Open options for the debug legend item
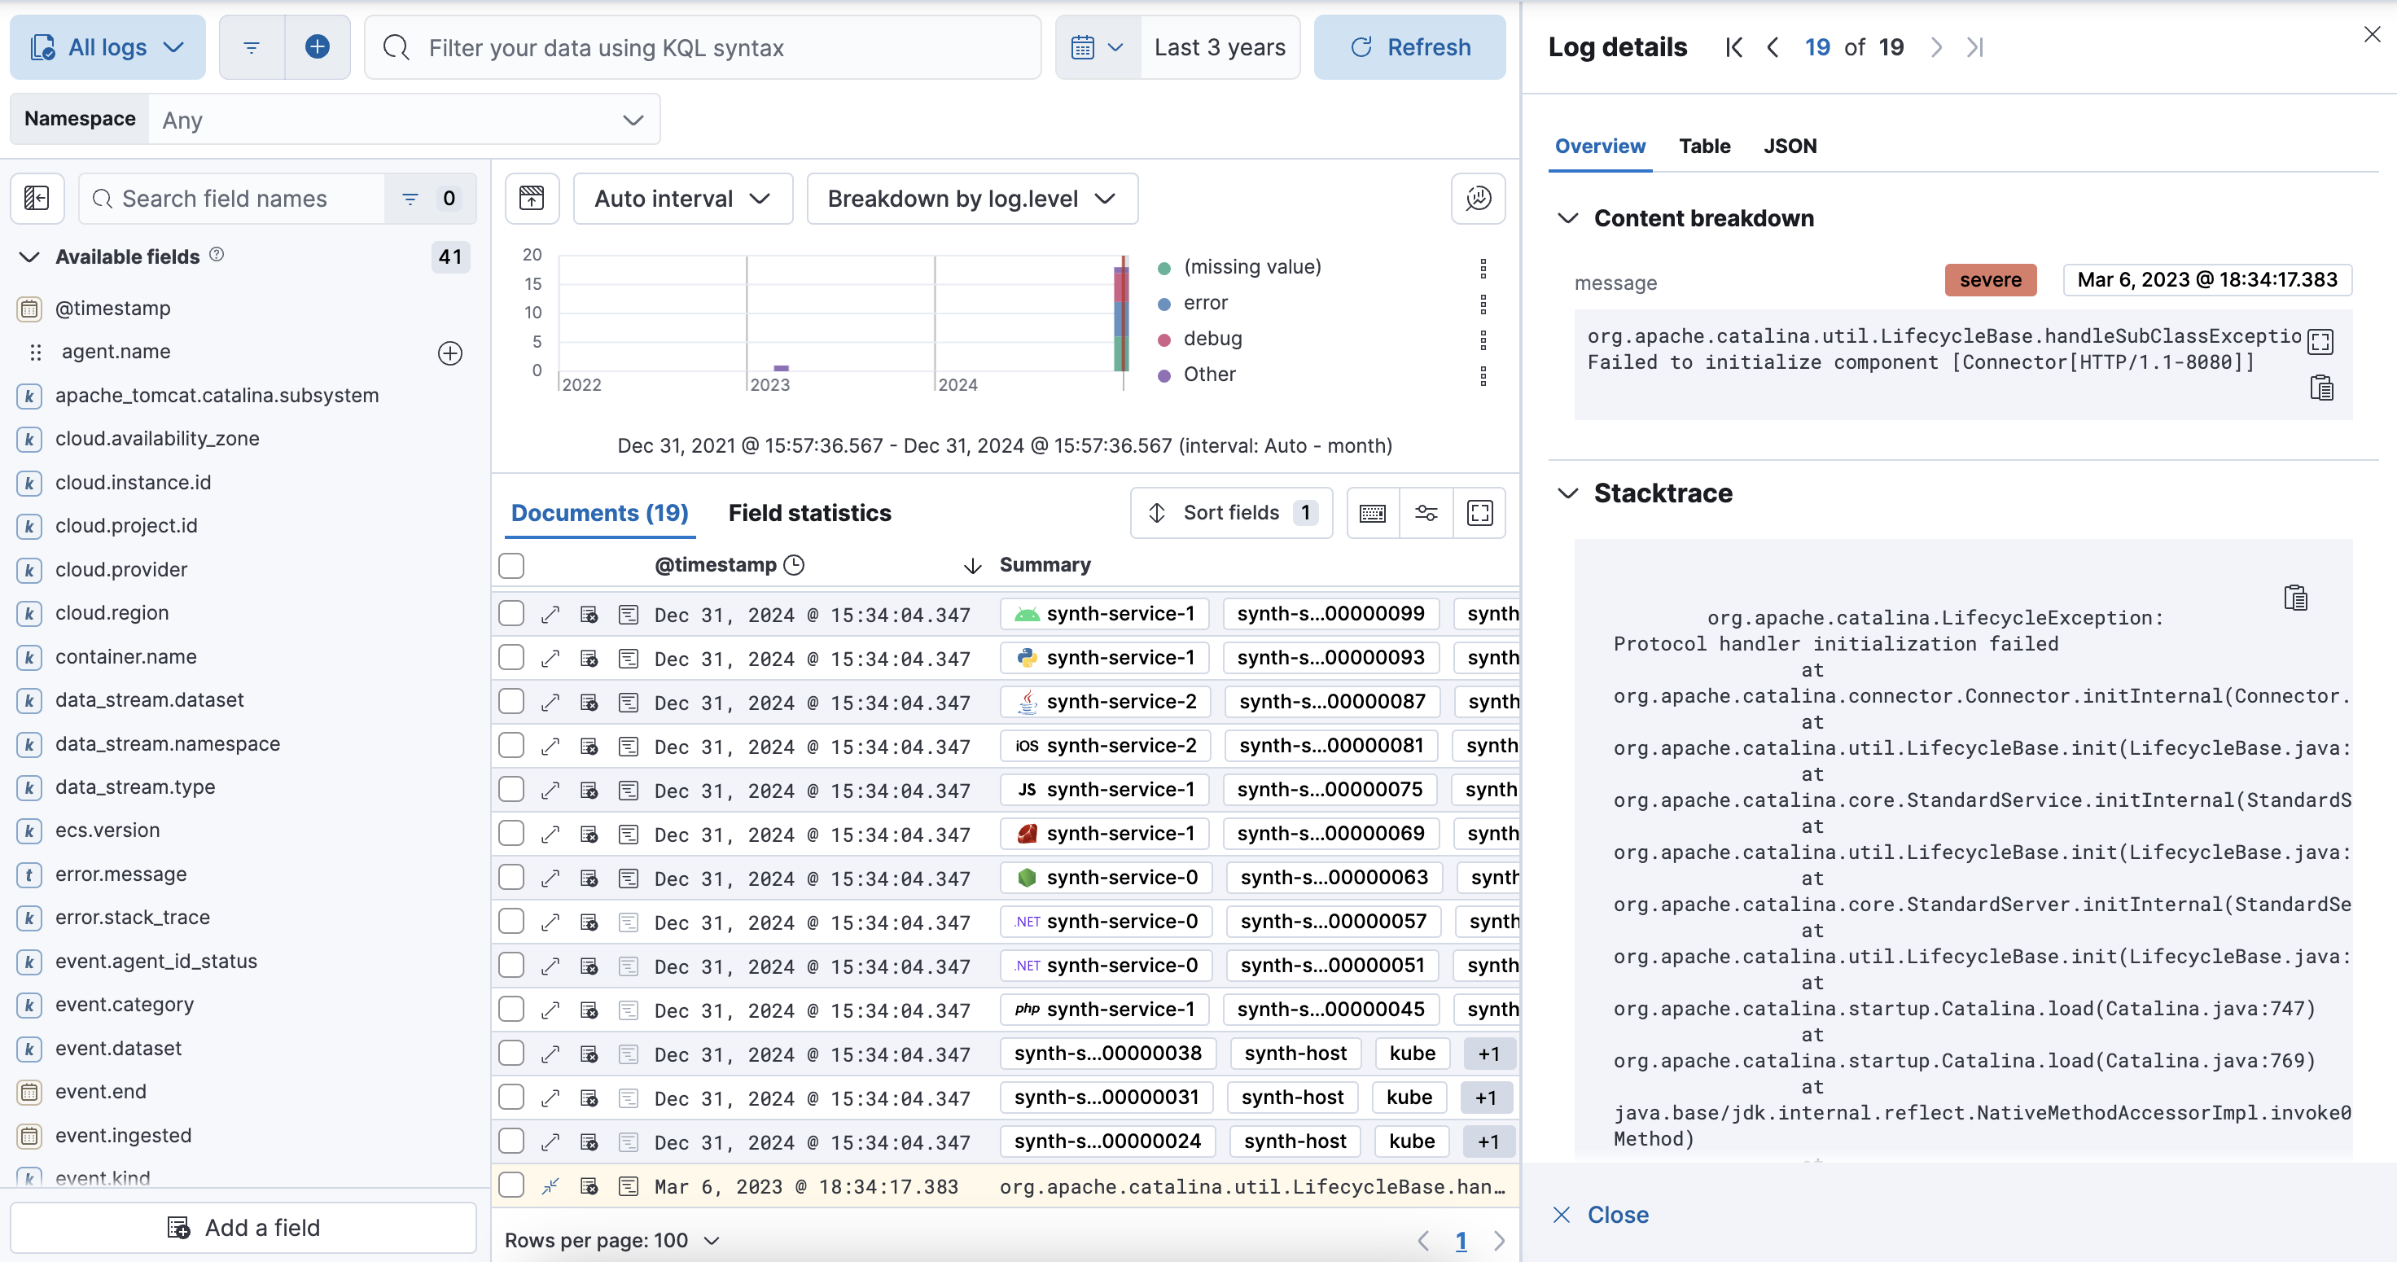 coord(1483,340)
